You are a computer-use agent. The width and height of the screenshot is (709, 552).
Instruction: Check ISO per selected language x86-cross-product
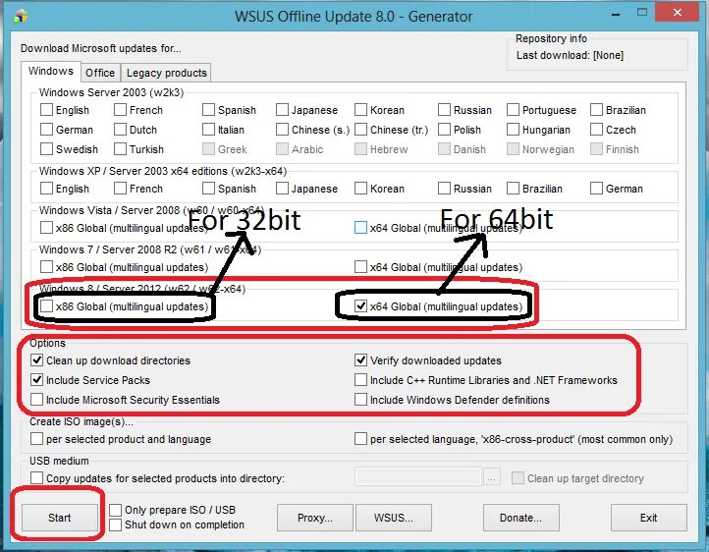click(360, 439)
